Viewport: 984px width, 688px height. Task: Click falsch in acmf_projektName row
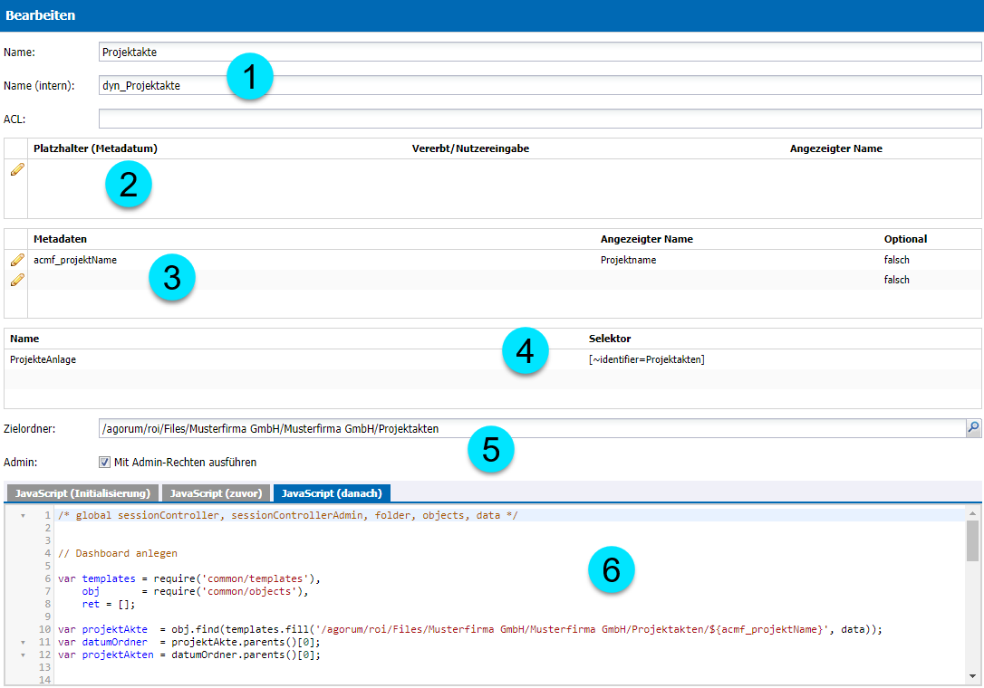click(x=897, y=260)
